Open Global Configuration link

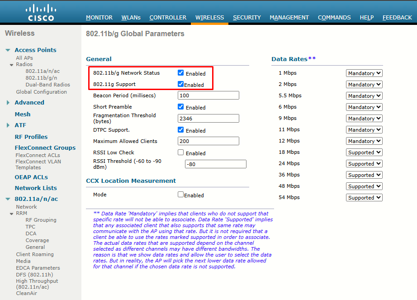pos(41,92)
